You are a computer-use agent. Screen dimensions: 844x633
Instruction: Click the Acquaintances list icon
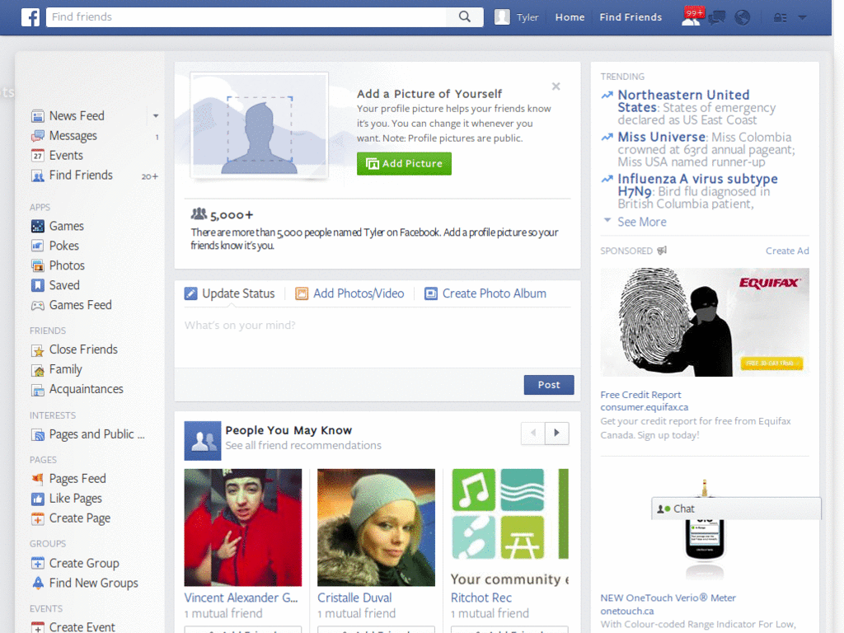(38, 390)
